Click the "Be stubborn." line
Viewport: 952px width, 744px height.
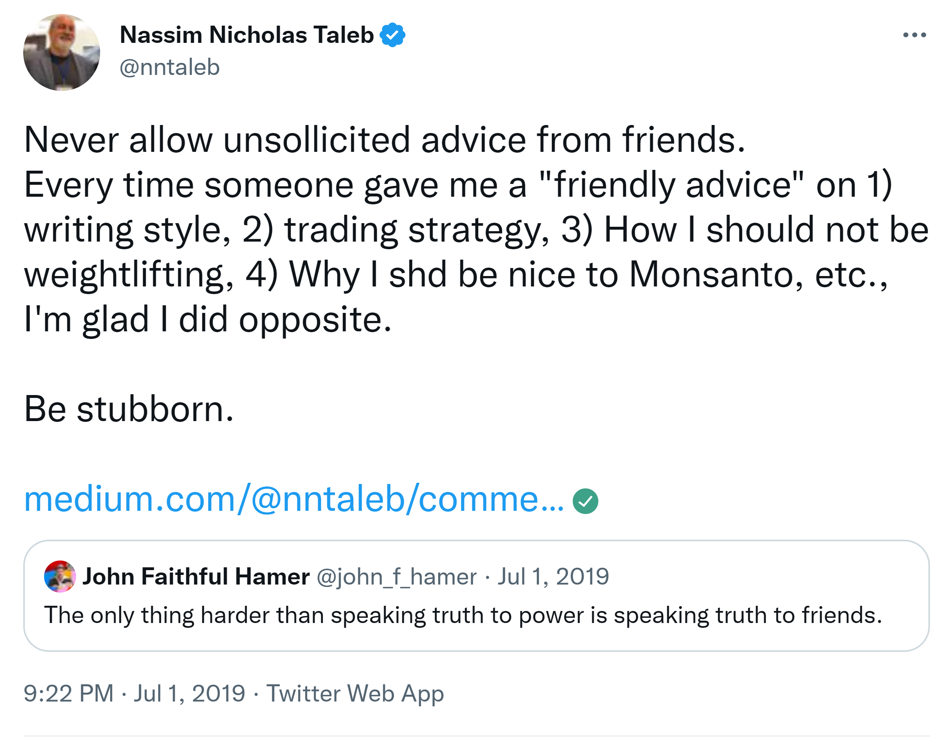(129, 409)
